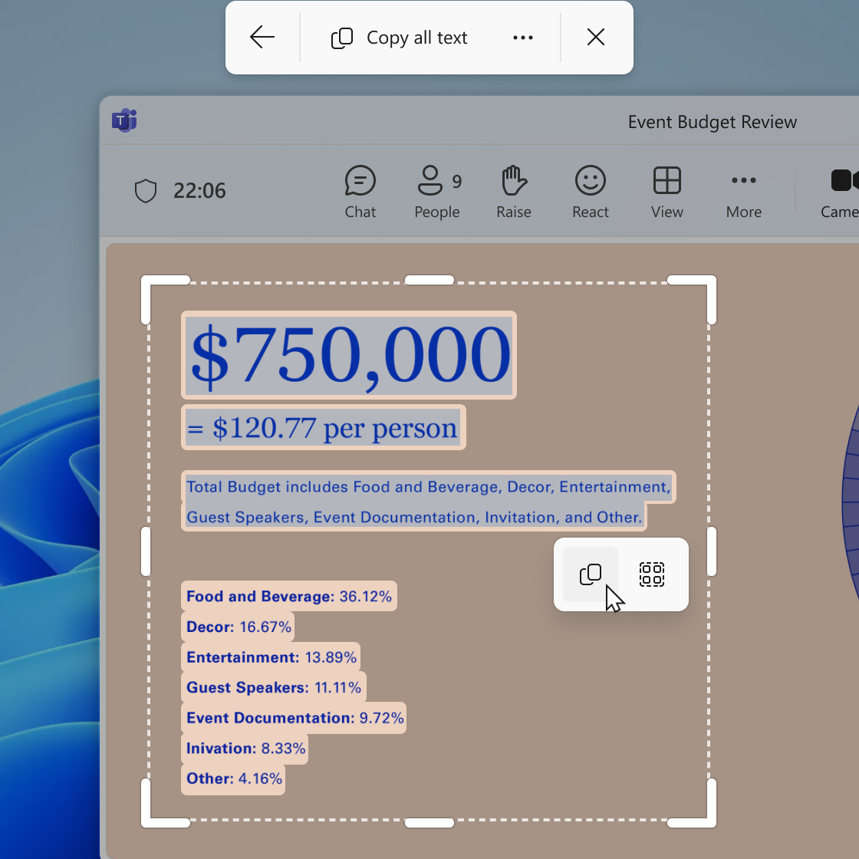The image size is (859, 859).
Task: Select 'Event Documentation: 9.72%' text
Action: tap(294, 718)
